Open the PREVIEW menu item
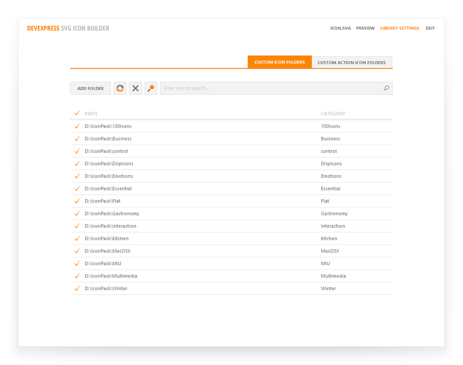The width and height of the screenshot is (463, 365). tap(365, 28)
